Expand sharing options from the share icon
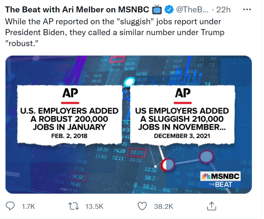This screenshot has height=219, width=264. coord(211,206)
